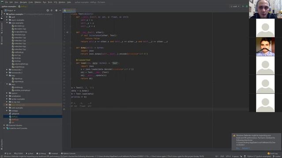Select the highlighted venv folder
This screenshot has width=282, height=158.
tap(33, 105)
